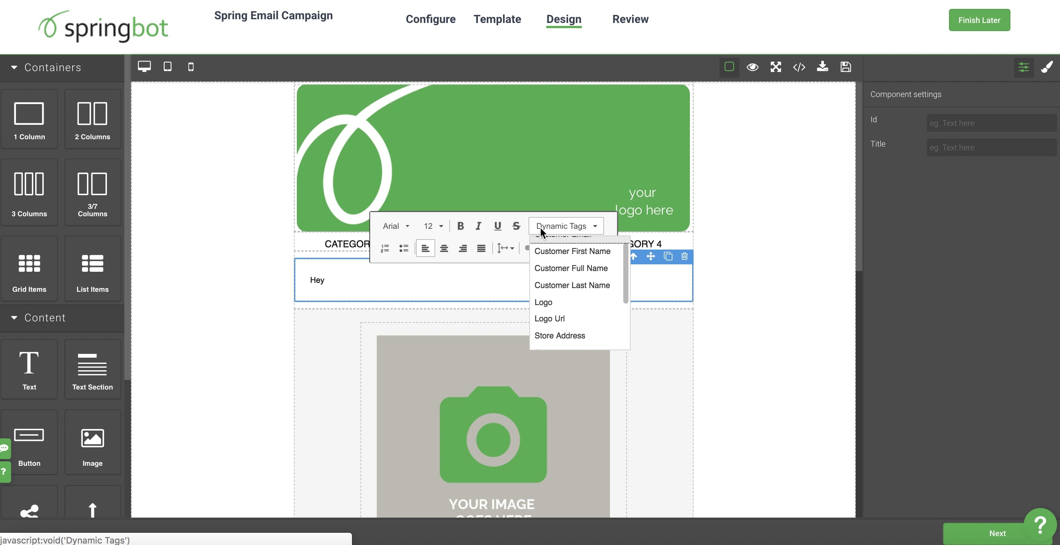Click the dynamic tags list scrollbar

626,273
